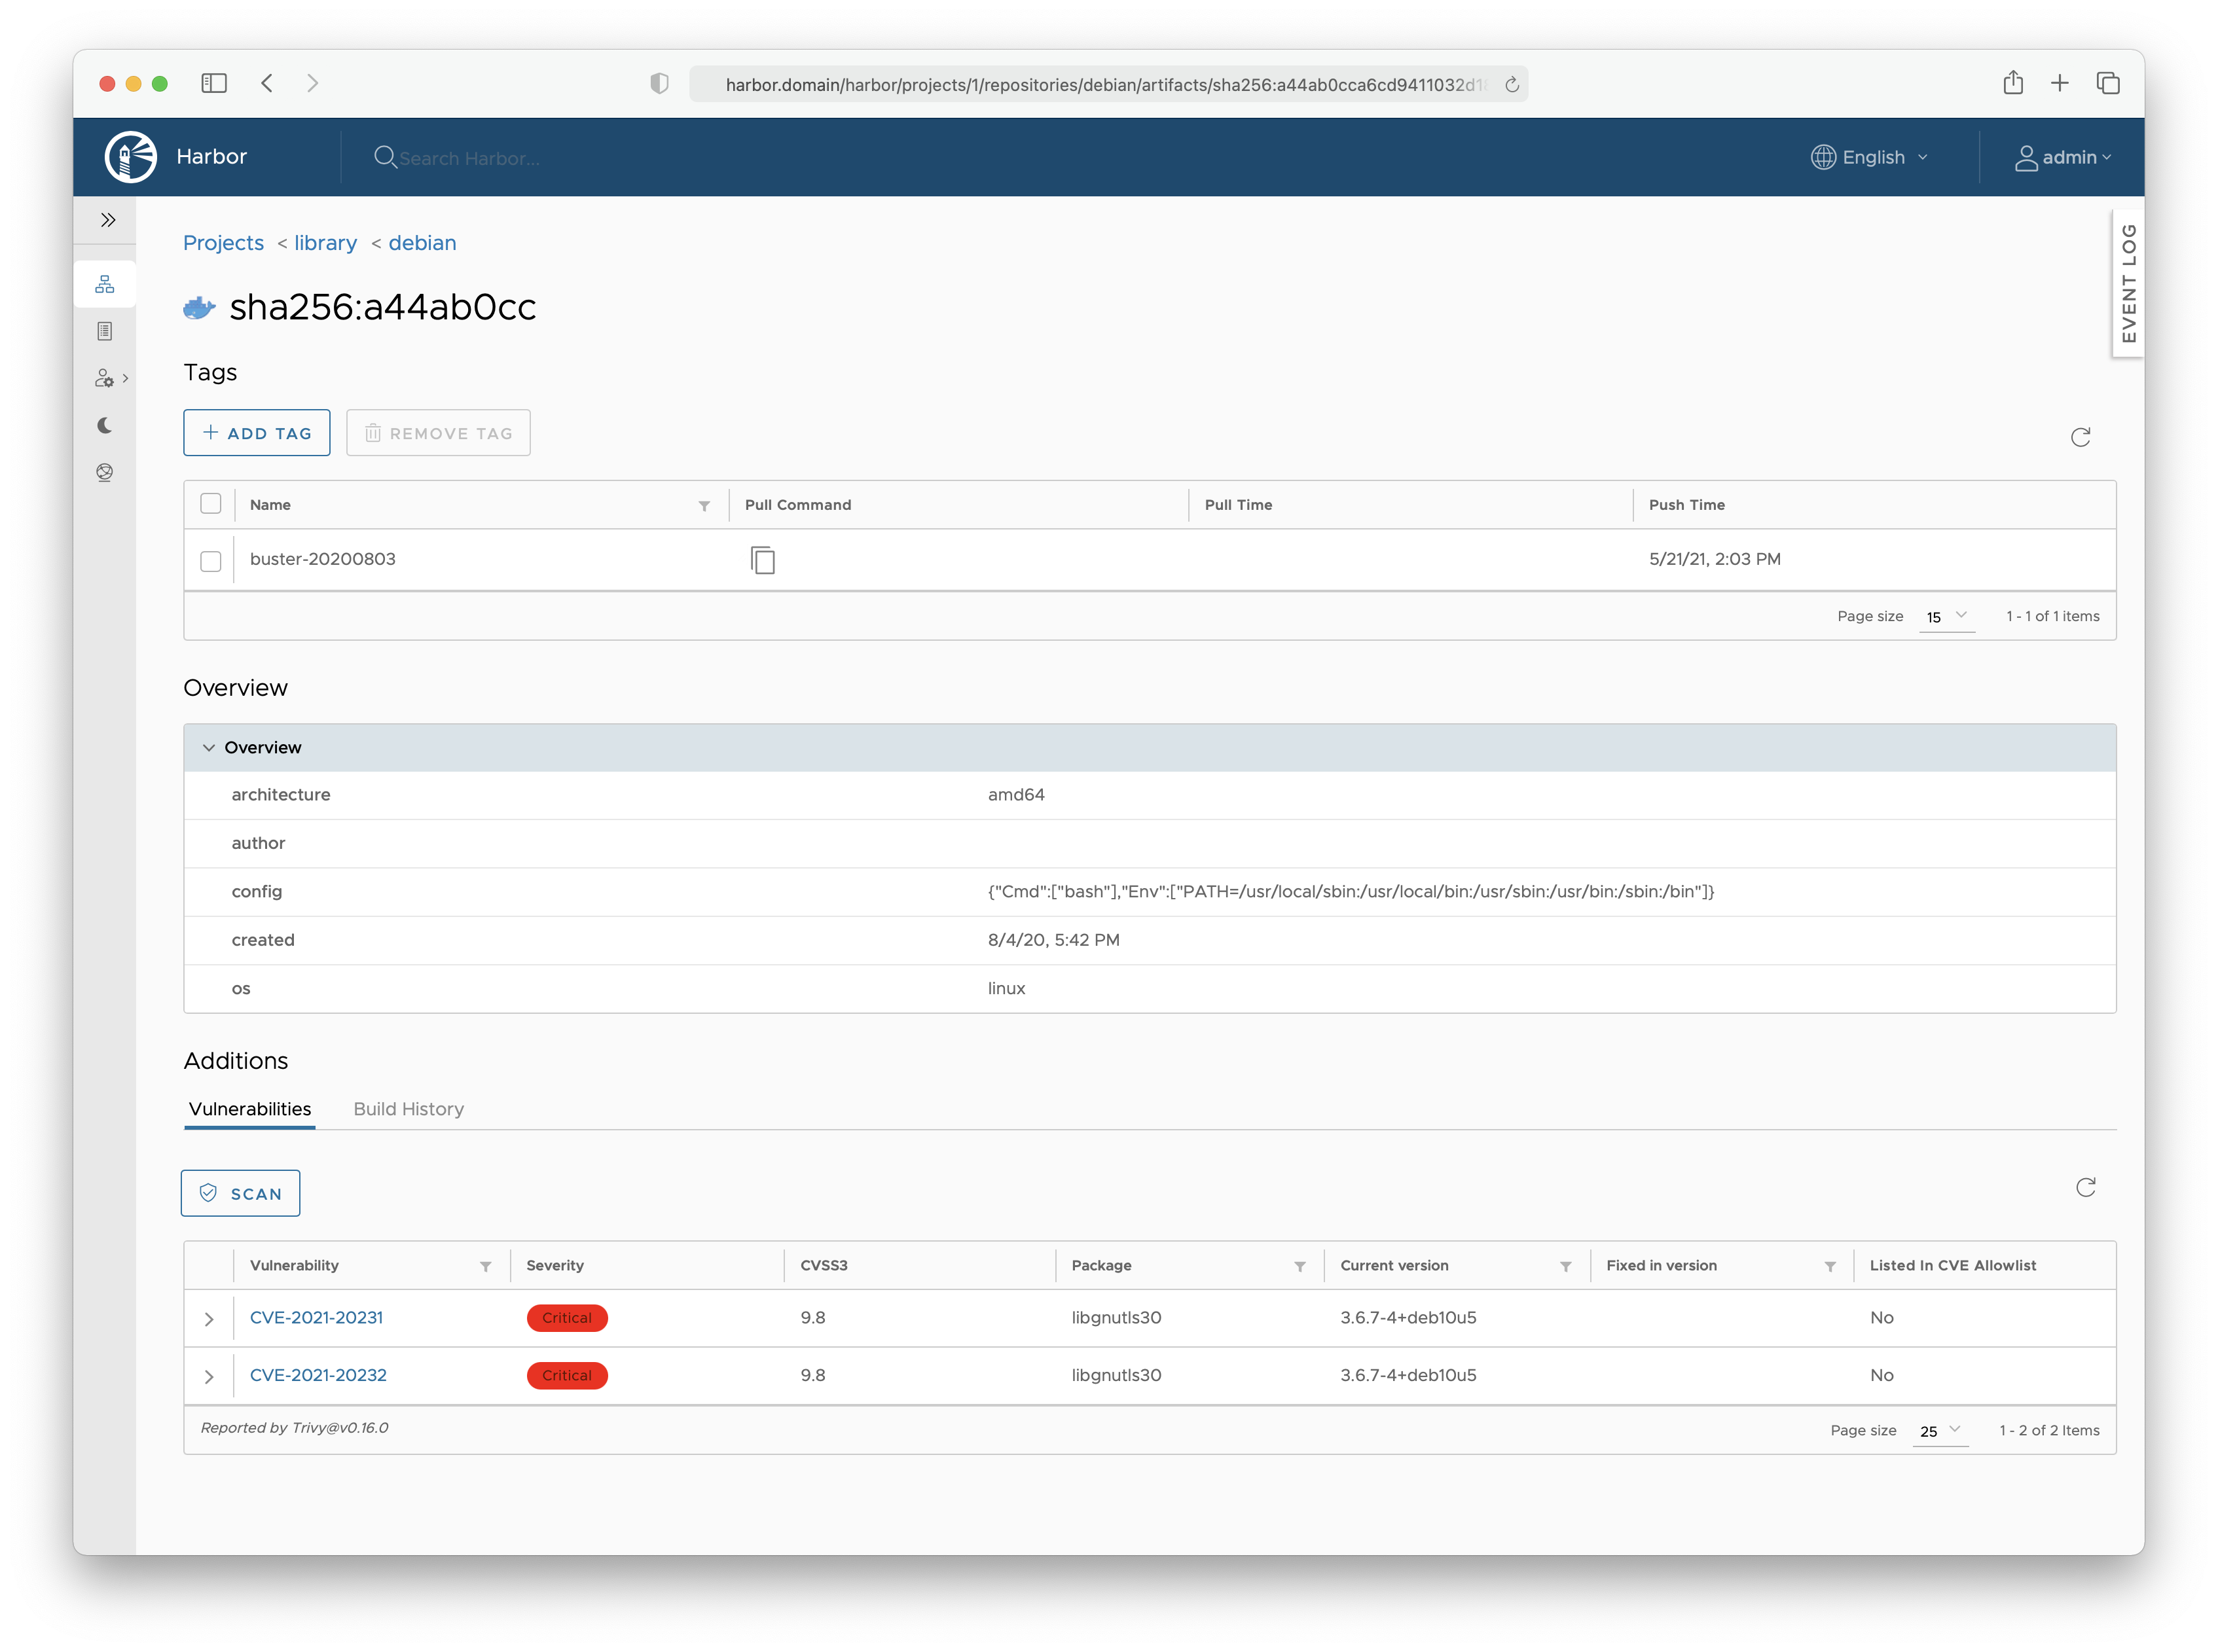This screenshot has width=2218, height=1652.
Task: Toggle the select-all checkbox in the tags table
Action: (x=210, y=504)
